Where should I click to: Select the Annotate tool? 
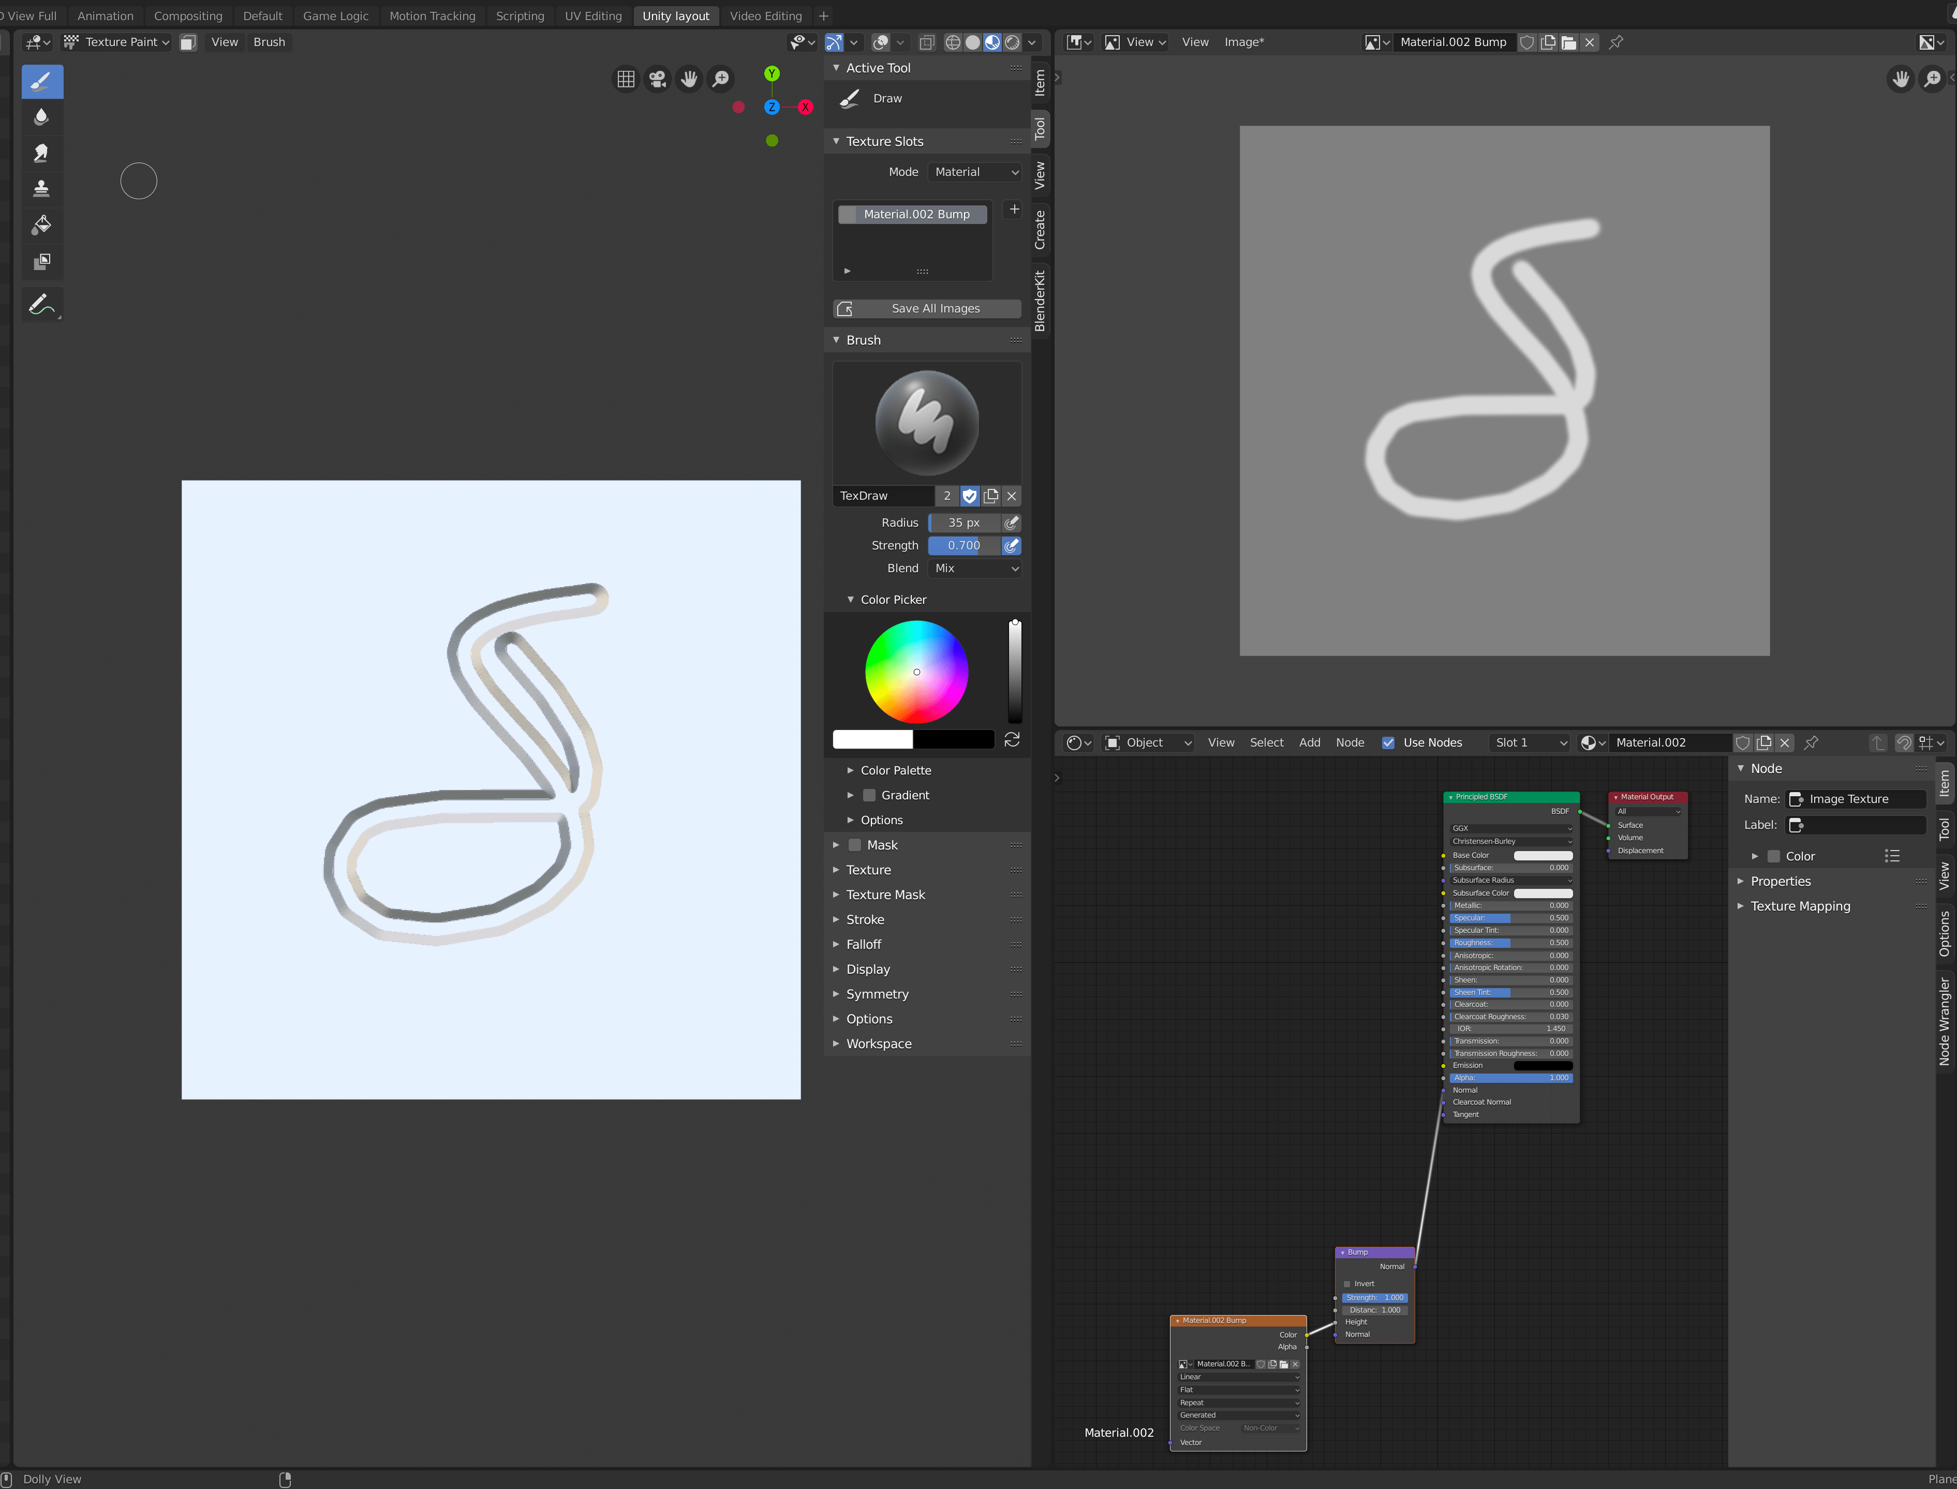tap(41, 304)
